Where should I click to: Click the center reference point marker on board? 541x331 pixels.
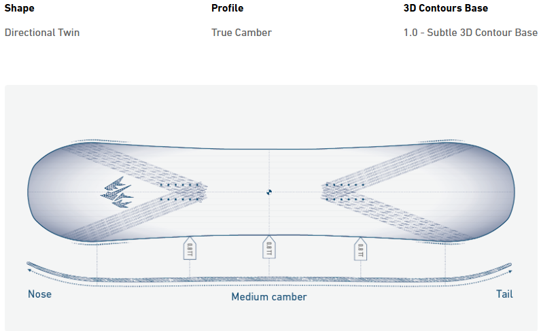click(x=269, y=192)
